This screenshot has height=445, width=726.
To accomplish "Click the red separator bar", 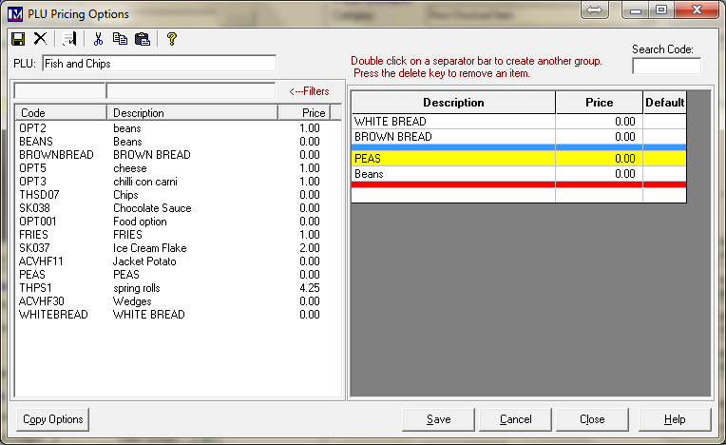I will 519,184.
